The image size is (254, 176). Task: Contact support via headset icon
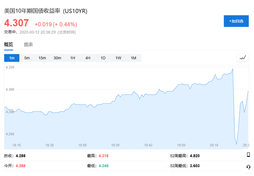point(248,167)
